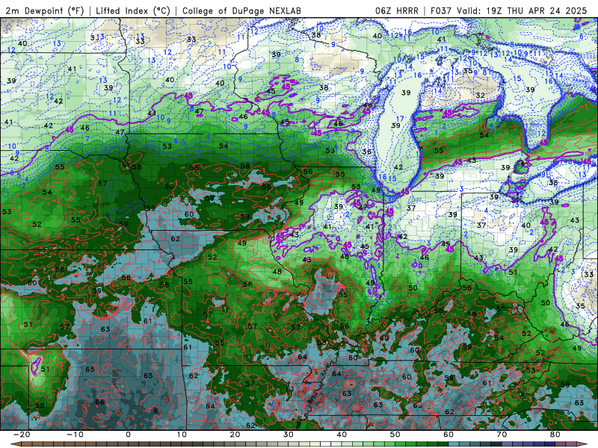Click the 80 label on the color scale
This screenshot has width=598, height=448.
tap(555, 435)
